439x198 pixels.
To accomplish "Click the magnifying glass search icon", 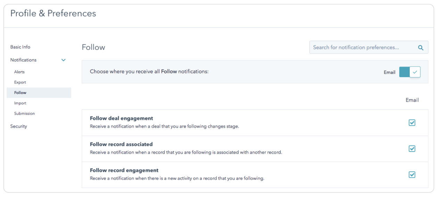I will pos(421,48).
